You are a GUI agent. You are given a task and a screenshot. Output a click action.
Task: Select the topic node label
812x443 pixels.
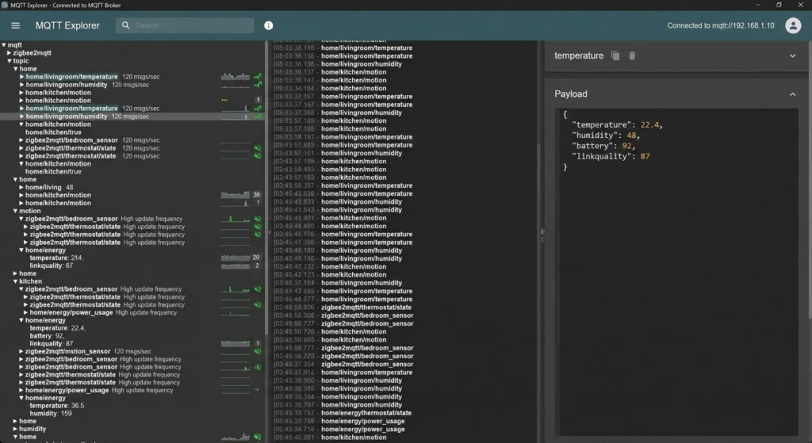(21, 60)
